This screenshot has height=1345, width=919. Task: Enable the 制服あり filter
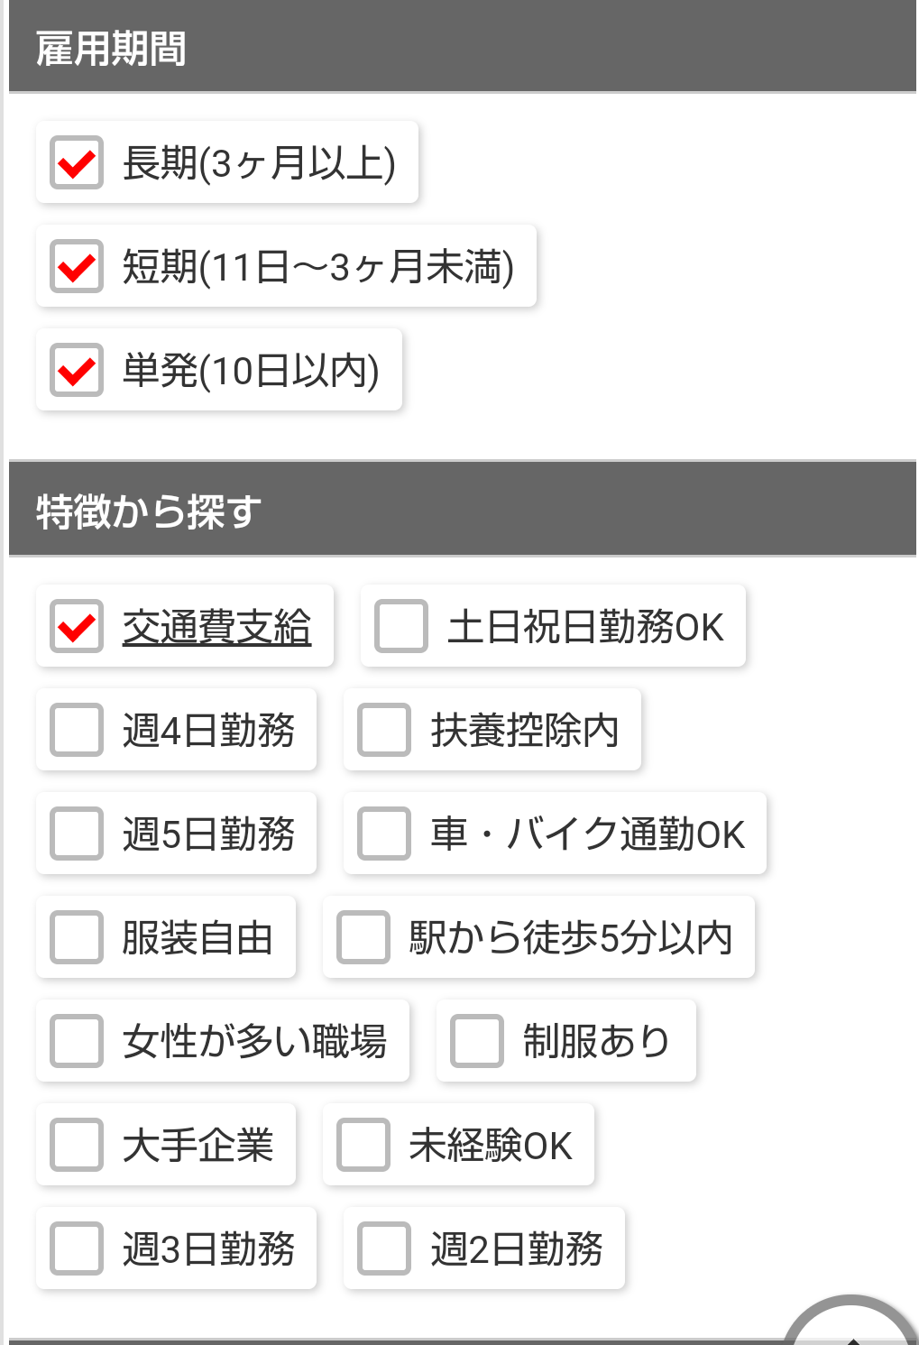pyautogui.click(x=477, y=1042)
